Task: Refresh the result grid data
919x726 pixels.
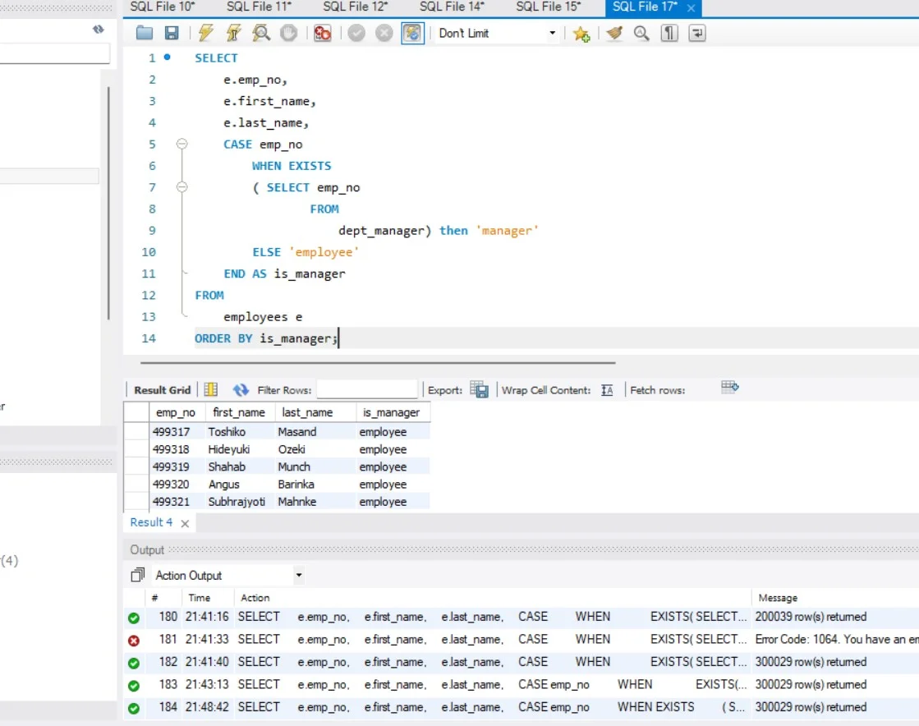Action: click(241, 390)
